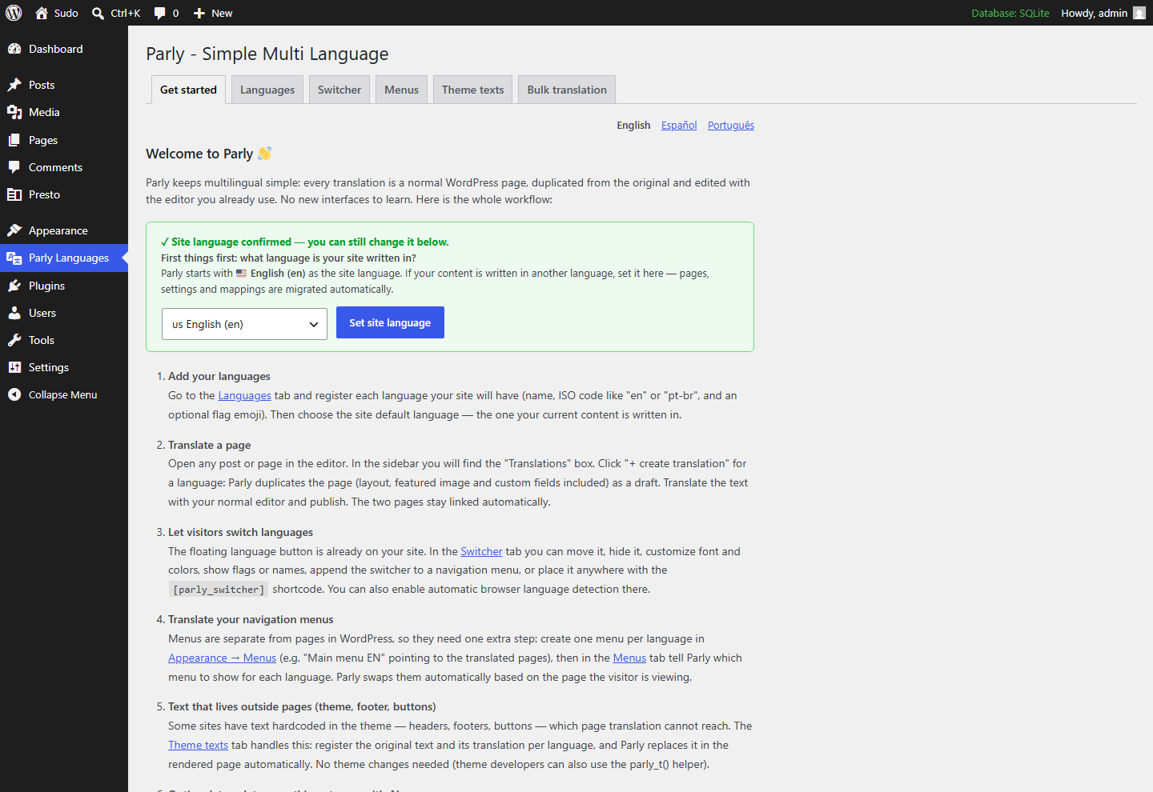The image size is (1153, 792).
Task: Click the English language label
Action: 633,125
